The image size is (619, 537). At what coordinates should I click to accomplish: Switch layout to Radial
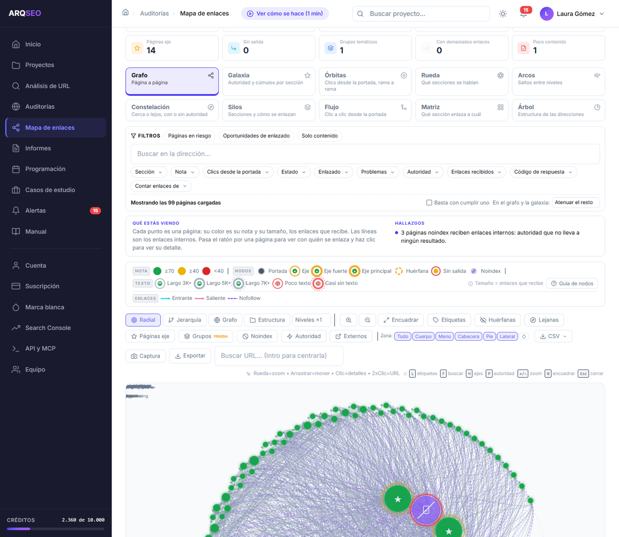coord(143,320)
